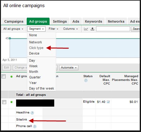141x132 pixels.
Task: Check the ad group row checkbox
Action: pos(4,102)
